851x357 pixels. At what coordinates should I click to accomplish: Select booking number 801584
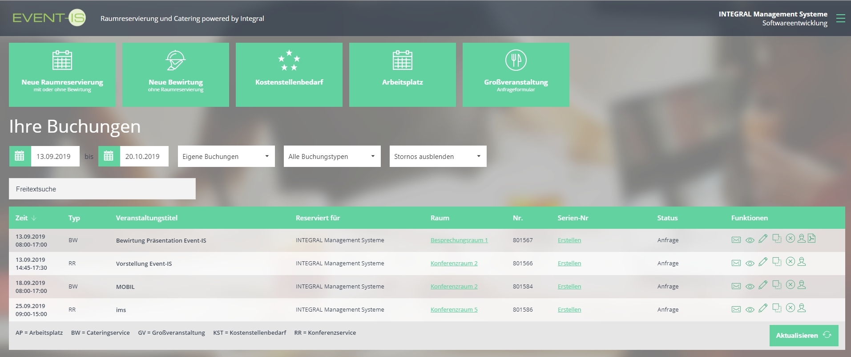[523, 286]
